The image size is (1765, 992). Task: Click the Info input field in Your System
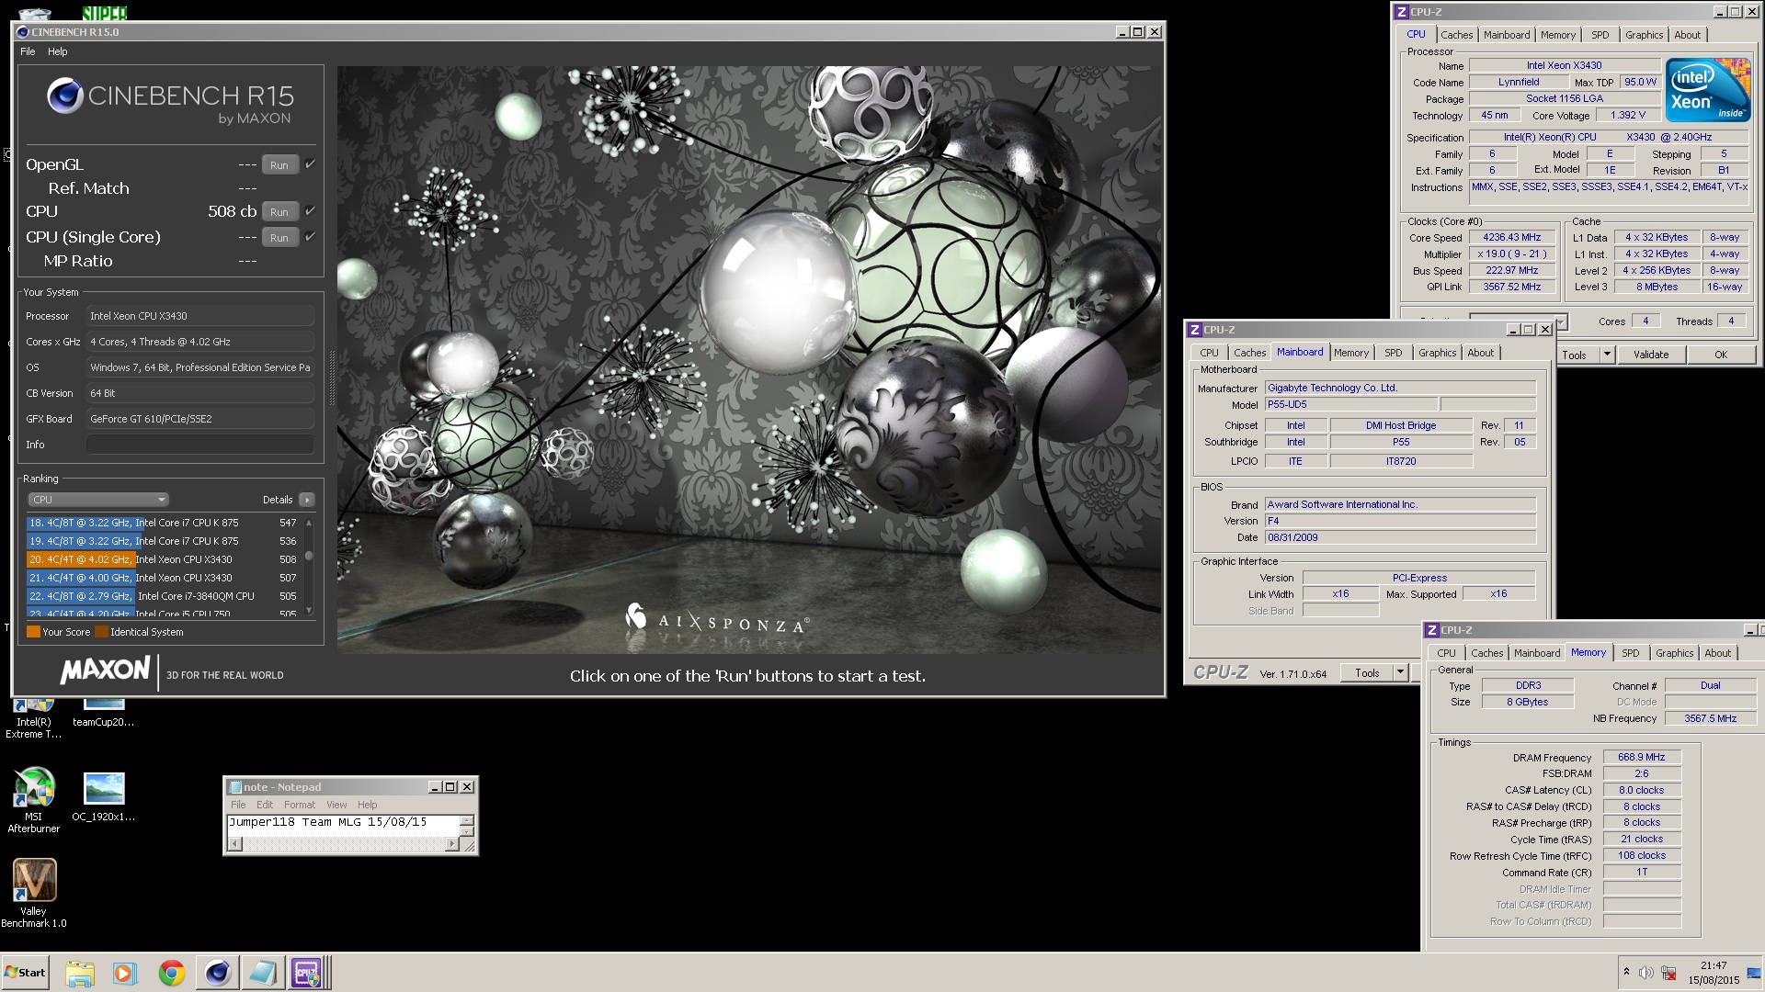200,445
